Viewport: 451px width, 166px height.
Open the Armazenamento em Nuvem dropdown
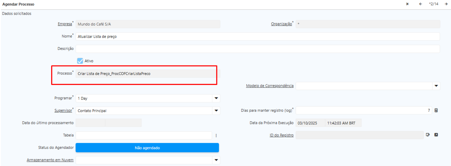point(216,160)
